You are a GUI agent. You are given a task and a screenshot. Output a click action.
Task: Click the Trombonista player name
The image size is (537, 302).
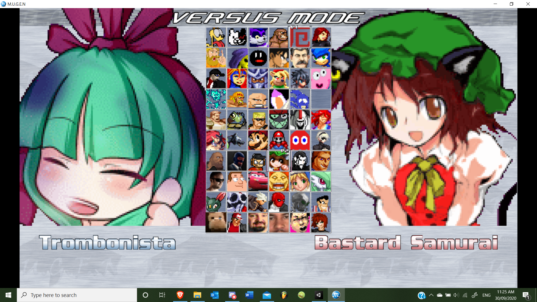pos(108,242)
